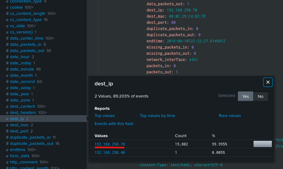Open the date_zone field

pos(20,100)
